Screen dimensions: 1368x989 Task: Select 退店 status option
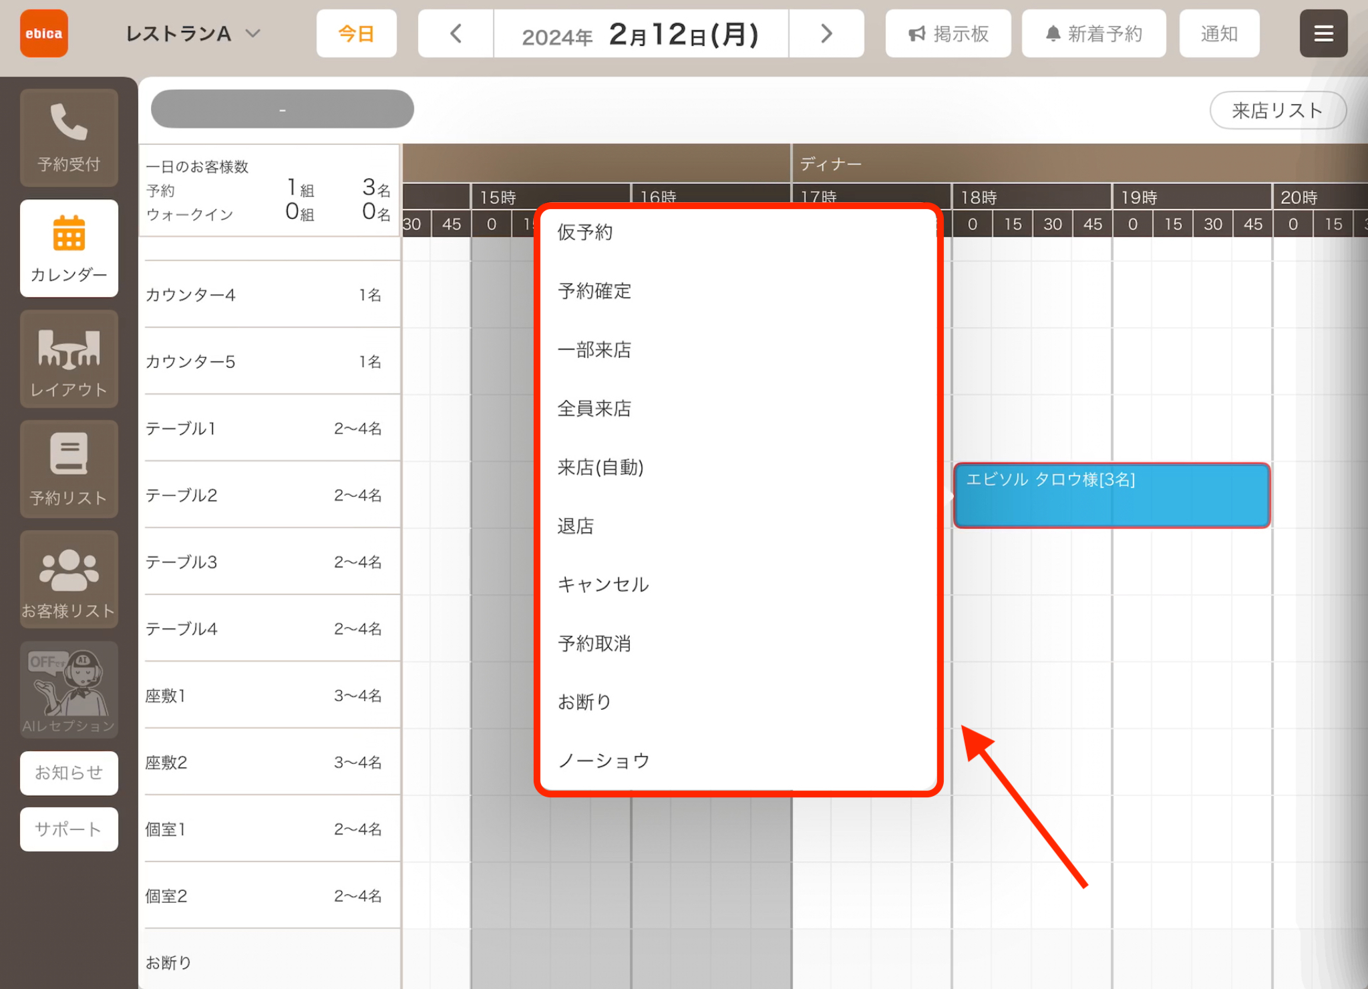click(737, 526)
